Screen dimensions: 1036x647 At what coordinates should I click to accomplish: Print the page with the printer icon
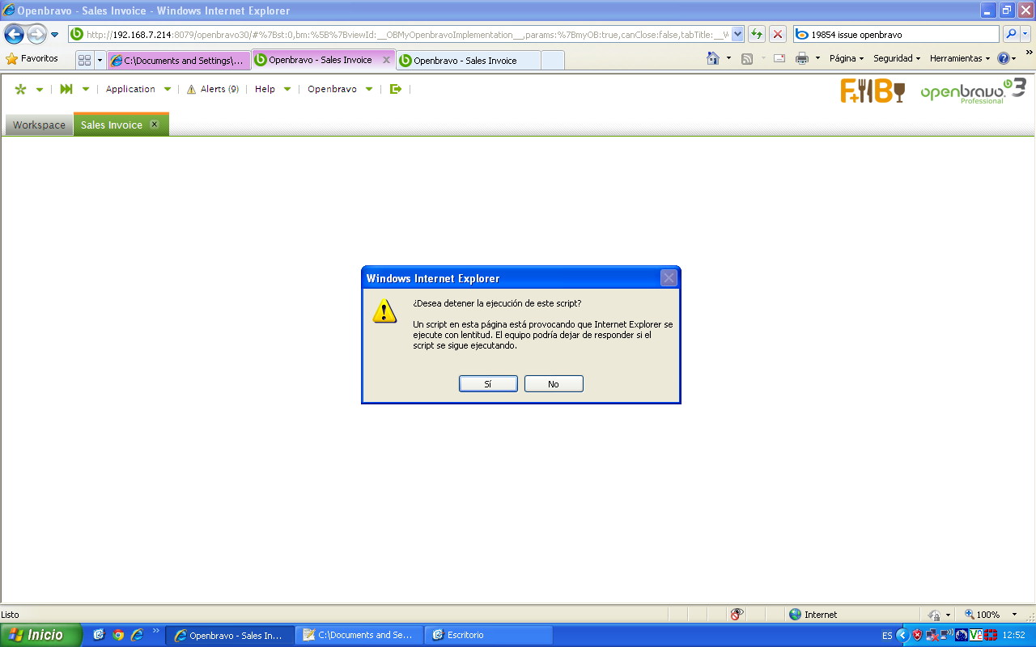(x=802, y=58)
